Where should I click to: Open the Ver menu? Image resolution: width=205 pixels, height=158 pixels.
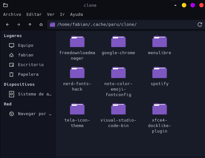point(51,15)
